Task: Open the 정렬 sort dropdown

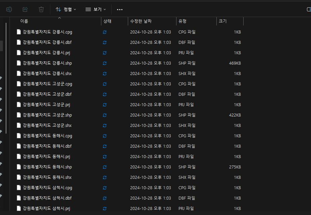Action: [x=66, y=9]
